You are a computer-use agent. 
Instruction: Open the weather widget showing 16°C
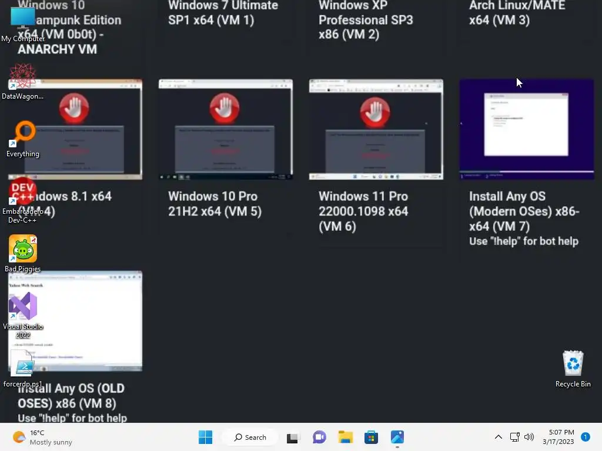pyautogui.click(x=42, y=437)
